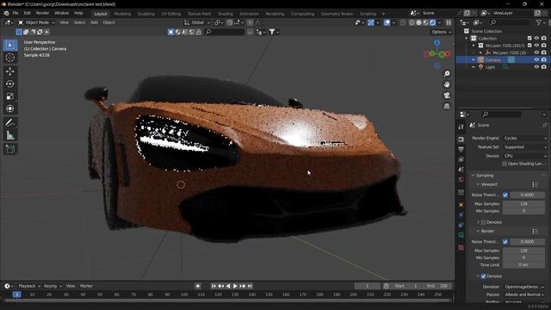Open the Render properties tab
Screen dimensions: 551x310
point(461,139)
